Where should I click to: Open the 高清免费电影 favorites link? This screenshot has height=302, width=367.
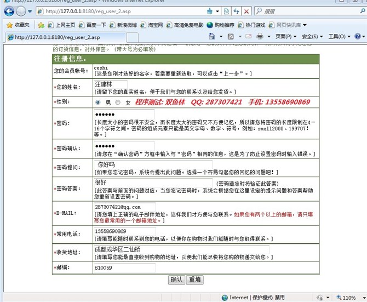(x=185, y=25)
